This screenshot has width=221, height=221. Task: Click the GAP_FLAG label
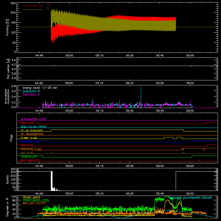(x=27, y=123)
